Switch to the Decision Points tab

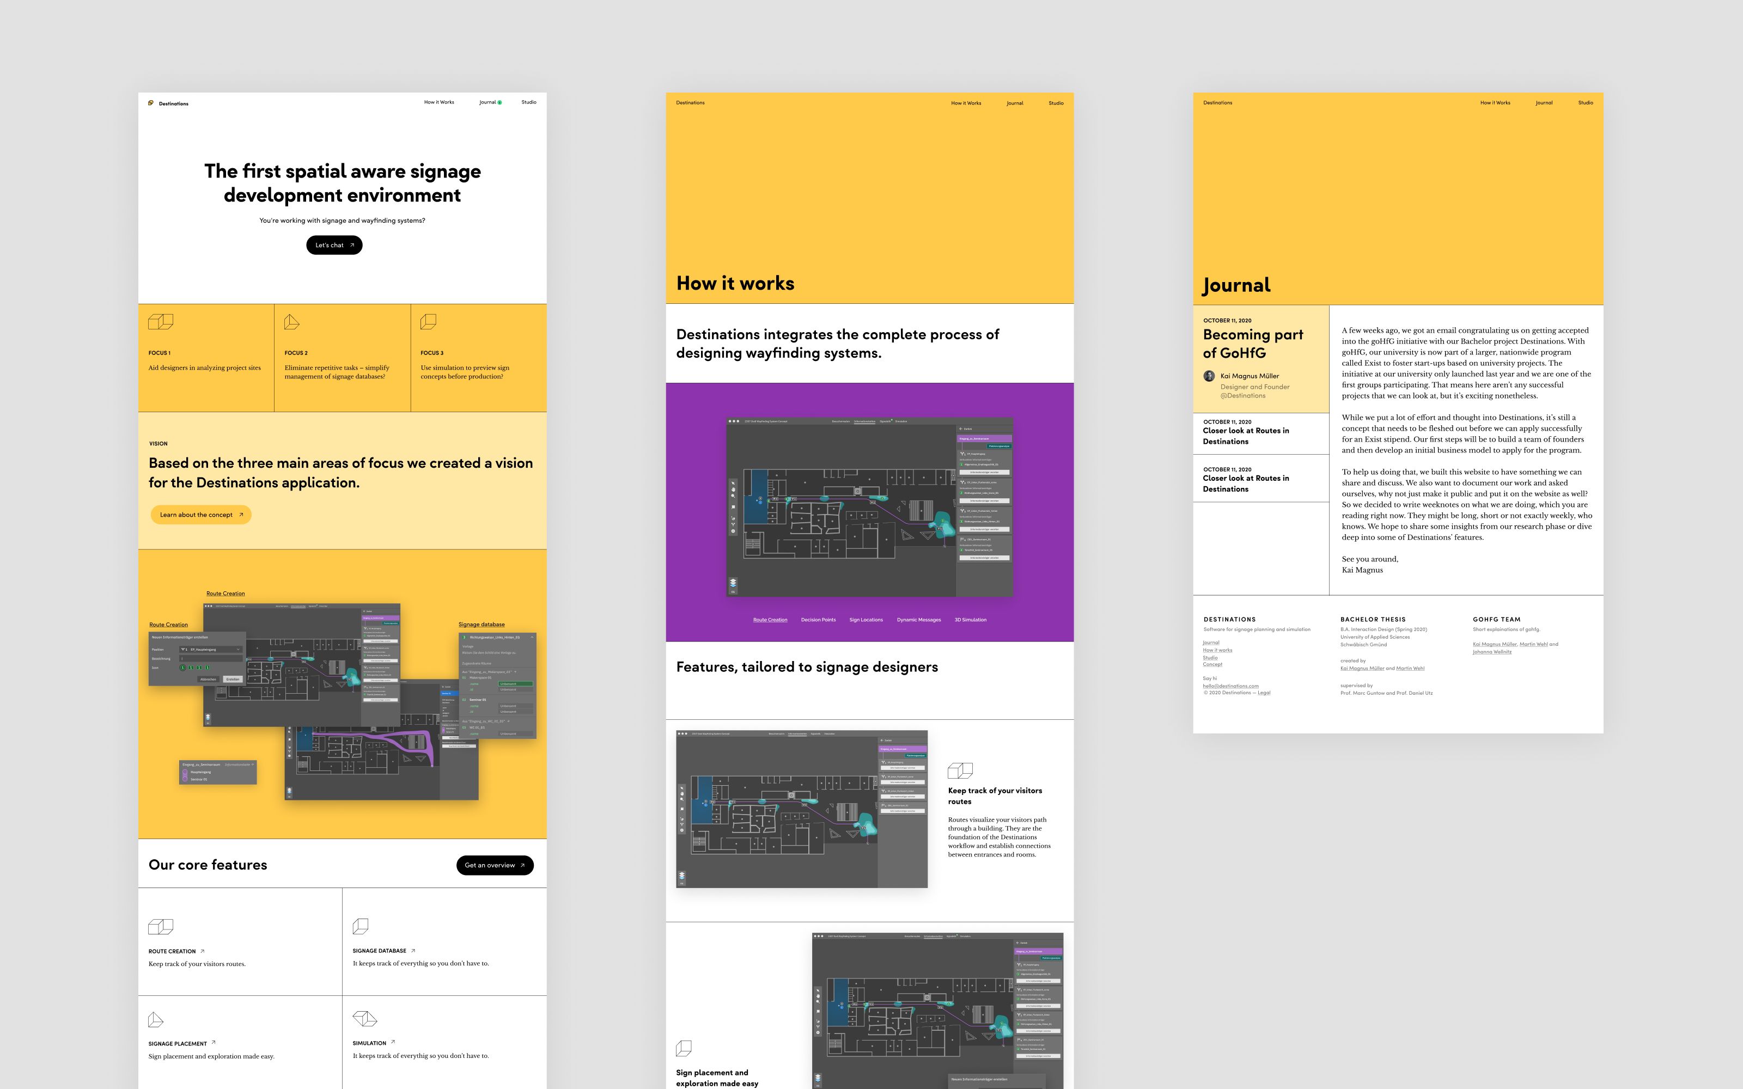coord(819,620)
